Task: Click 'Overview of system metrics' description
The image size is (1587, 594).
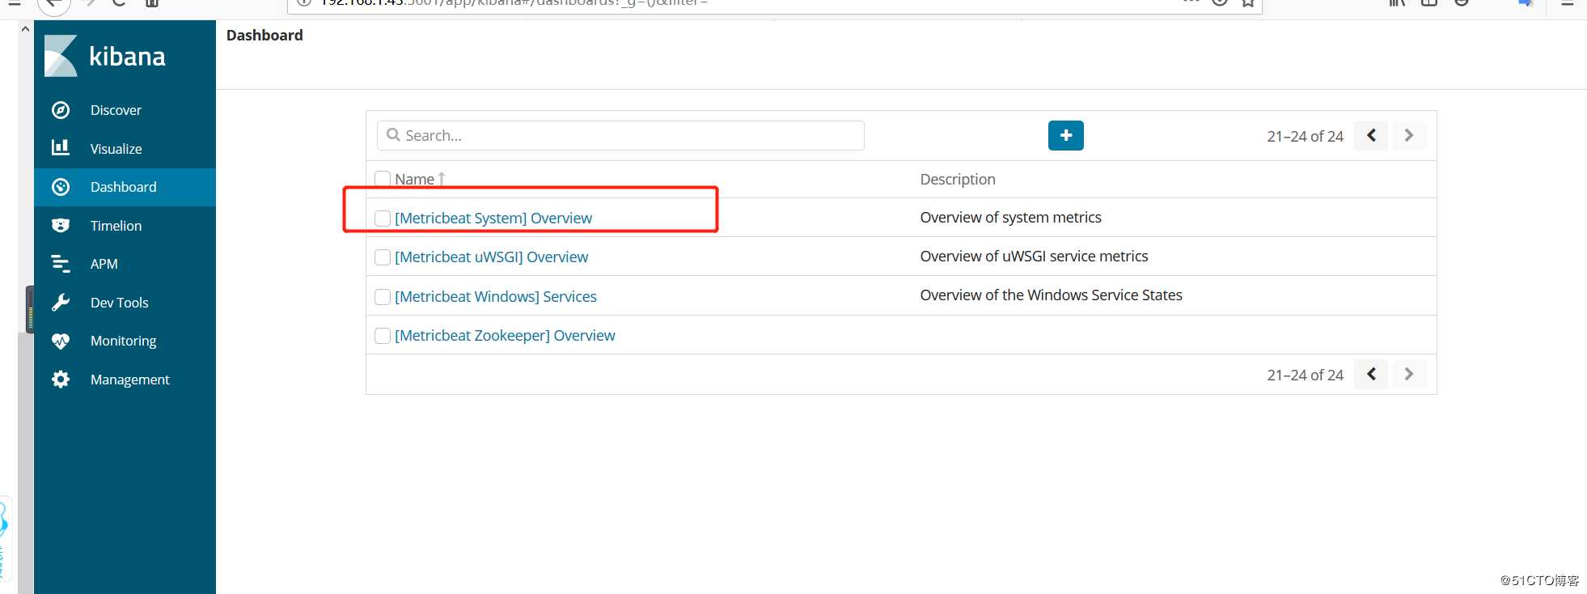Action: click(1010, 217)
